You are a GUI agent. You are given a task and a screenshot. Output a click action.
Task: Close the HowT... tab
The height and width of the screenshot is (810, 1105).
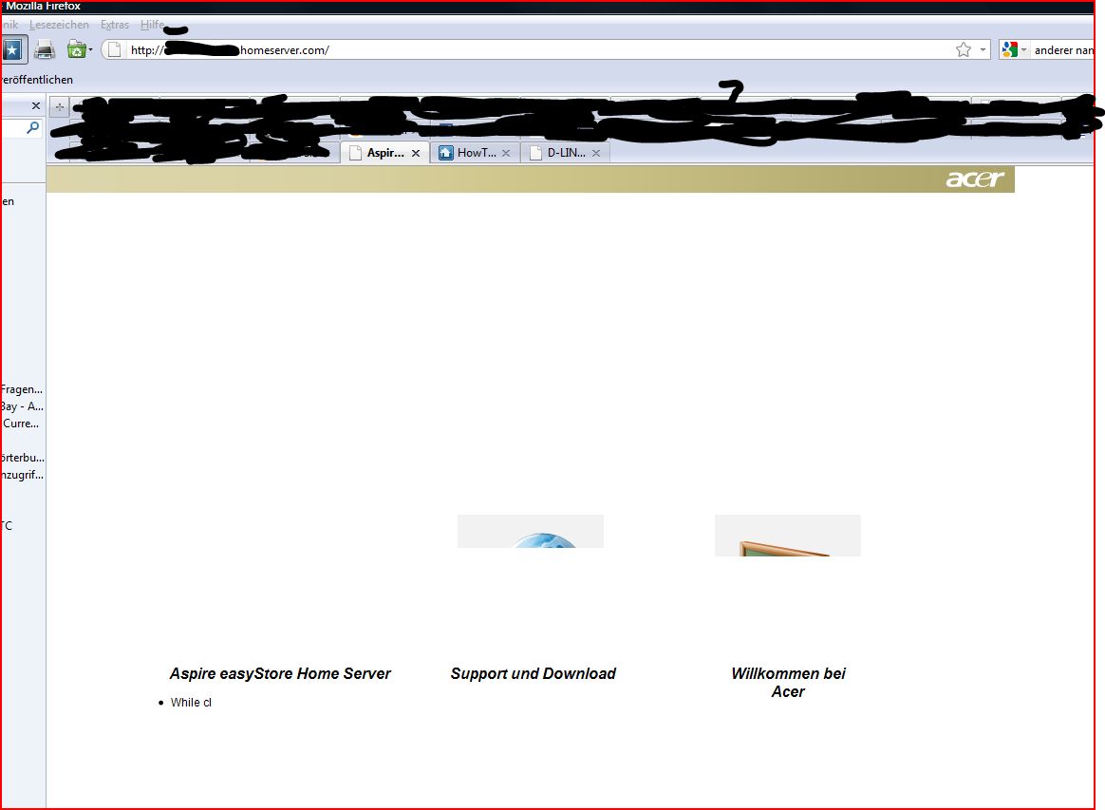tap(506, 153)
